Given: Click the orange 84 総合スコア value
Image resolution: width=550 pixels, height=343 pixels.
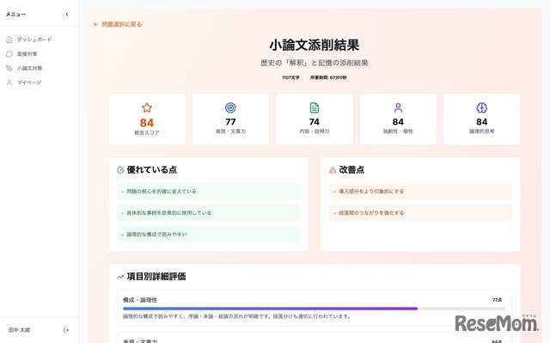Looking at the screenshot, I should (x=147, y=123).
